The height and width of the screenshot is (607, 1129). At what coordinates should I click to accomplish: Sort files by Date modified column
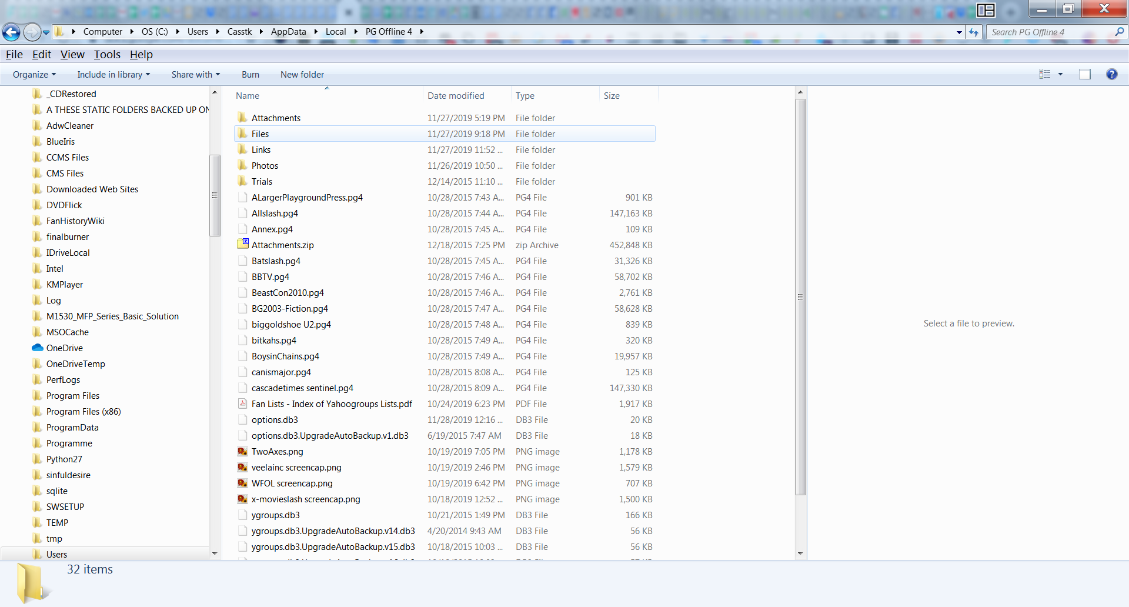pos(456,95)
